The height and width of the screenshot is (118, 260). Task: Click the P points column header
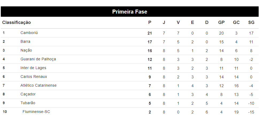(x=150, y=22)
